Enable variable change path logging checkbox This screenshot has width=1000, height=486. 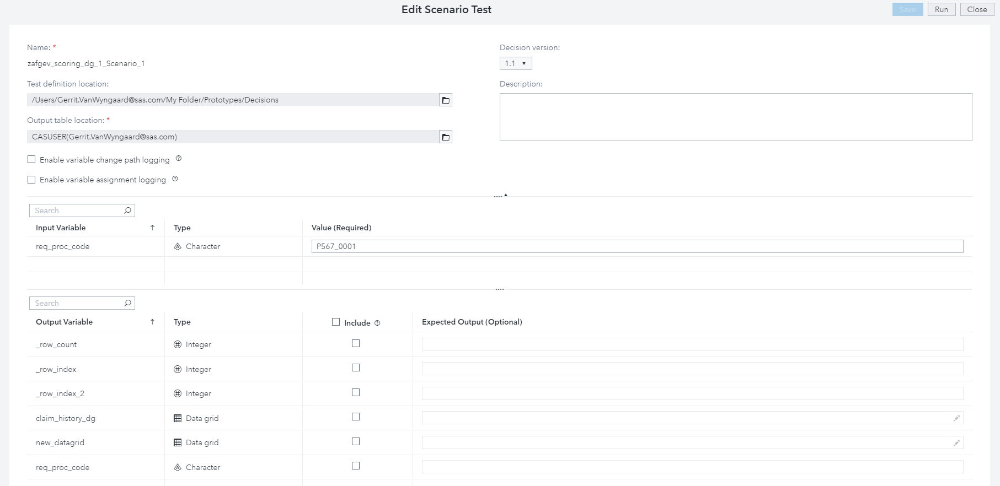[31, 160]
